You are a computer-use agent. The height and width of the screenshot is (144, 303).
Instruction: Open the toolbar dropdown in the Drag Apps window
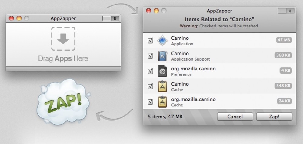[111, 19]
